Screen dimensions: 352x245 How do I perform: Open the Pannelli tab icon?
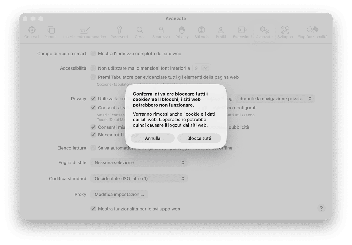click(51, 30)
